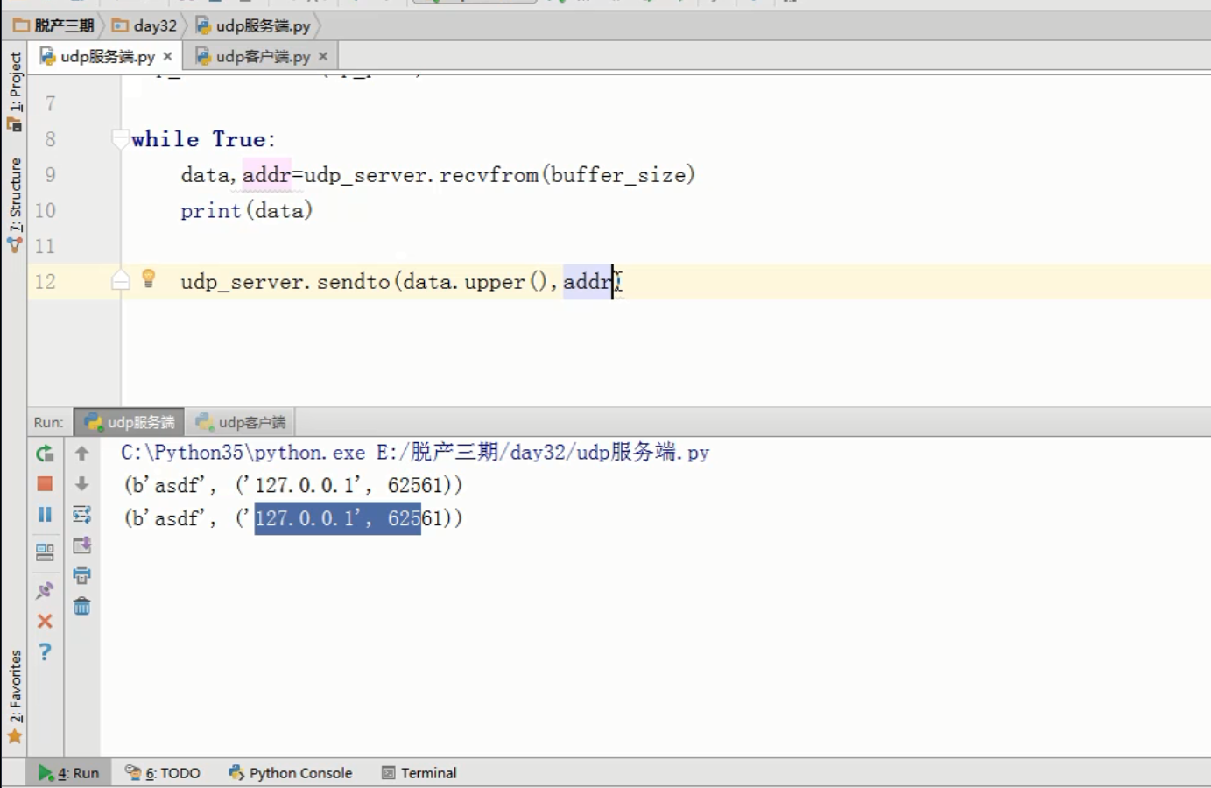Click the 'print(data)' statement

coord(246,211)
